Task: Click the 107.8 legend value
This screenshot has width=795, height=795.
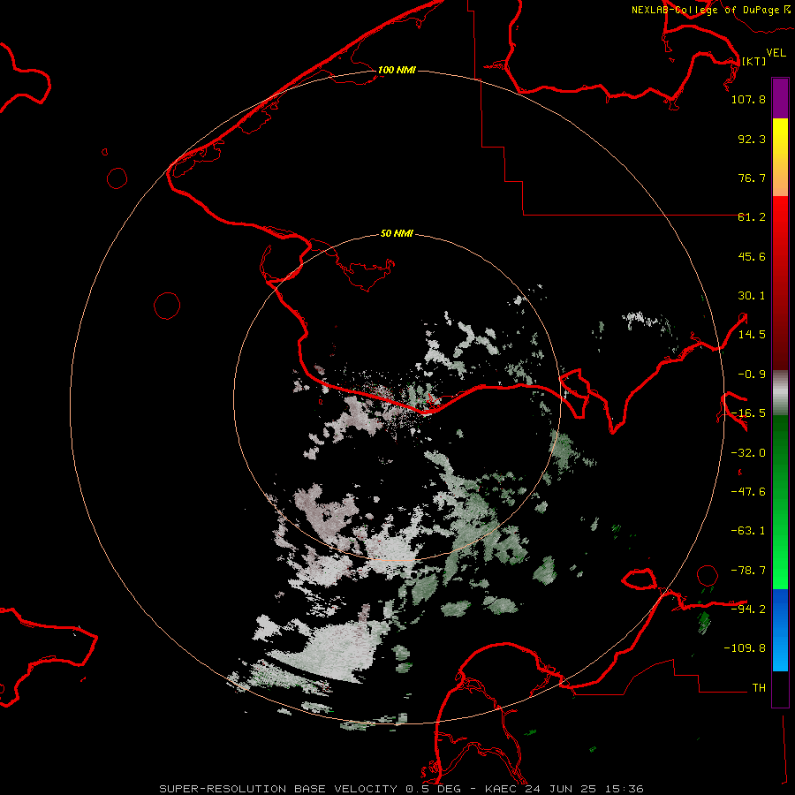Action: (x=748, y=99)
